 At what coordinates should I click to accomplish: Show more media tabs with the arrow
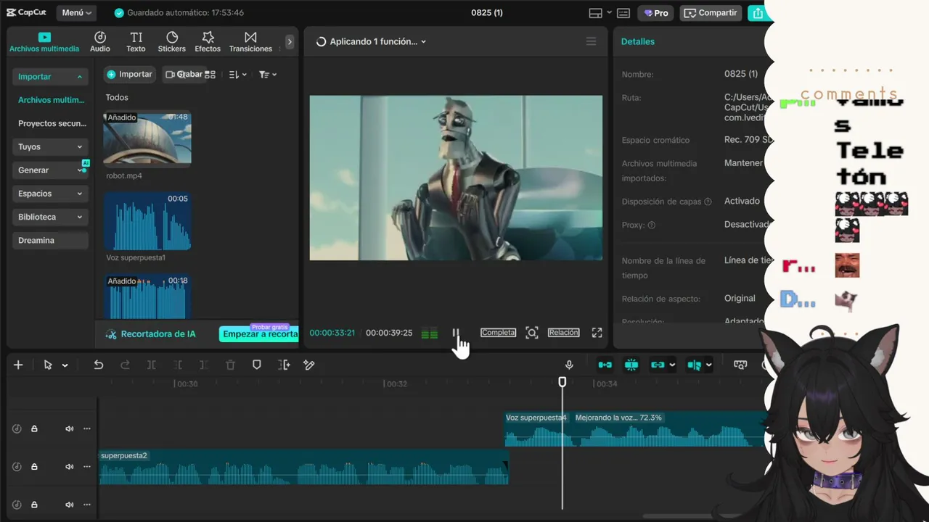(x=290, y=41)
